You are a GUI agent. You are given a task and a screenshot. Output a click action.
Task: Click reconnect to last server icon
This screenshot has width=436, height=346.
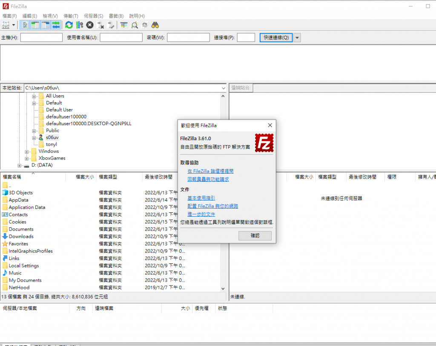(x=111, y=25)
